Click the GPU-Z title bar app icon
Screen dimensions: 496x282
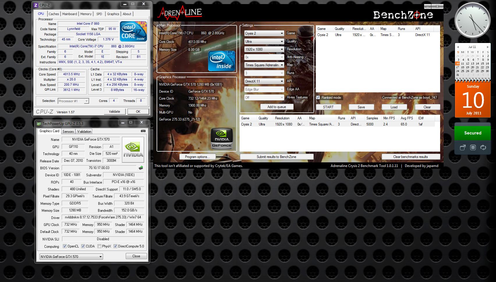[x=39, y=124]
